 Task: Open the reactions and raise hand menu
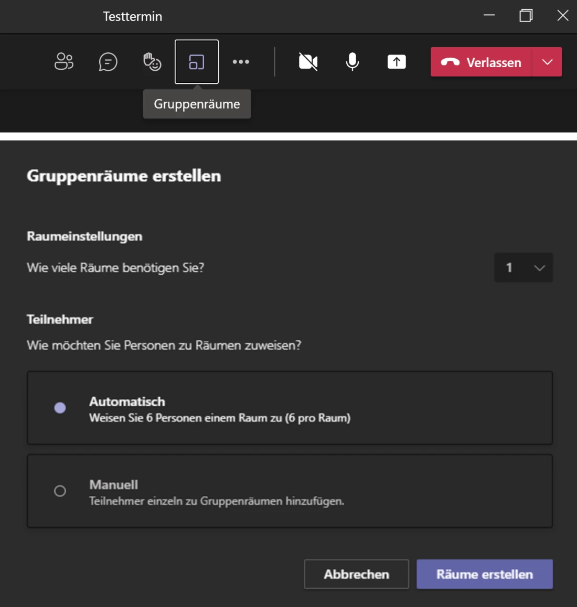coord(152,61)
